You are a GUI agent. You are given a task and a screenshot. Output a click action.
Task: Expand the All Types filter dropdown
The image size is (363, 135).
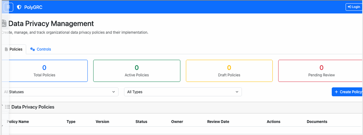tap(183, 92)
